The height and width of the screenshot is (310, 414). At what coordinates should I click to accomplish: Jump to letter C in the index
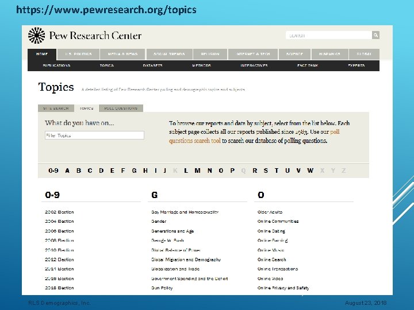90,170
